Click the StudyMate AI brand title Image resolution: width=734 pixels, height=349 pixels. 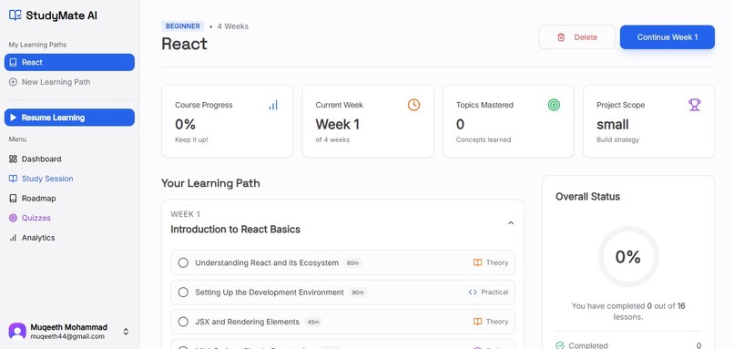[x=61, y=15]
